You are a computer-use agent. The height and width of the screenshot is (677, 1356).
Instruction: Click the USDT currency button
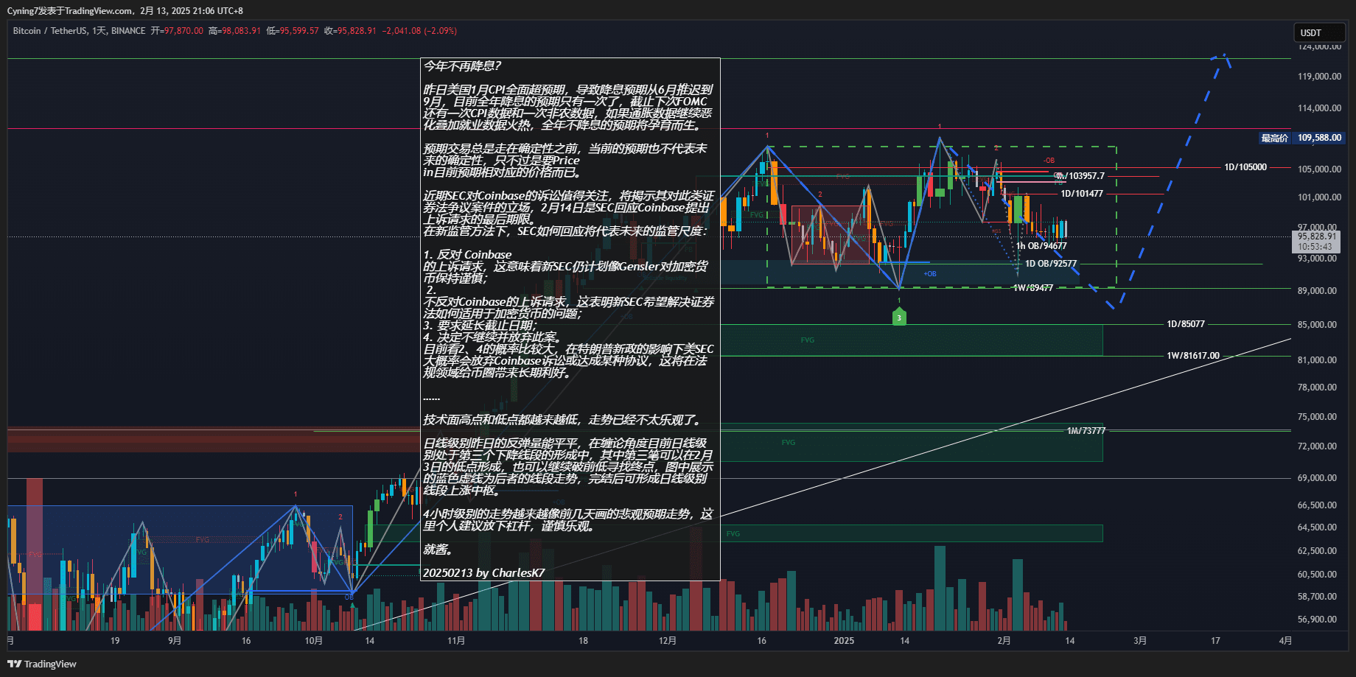1319,32
